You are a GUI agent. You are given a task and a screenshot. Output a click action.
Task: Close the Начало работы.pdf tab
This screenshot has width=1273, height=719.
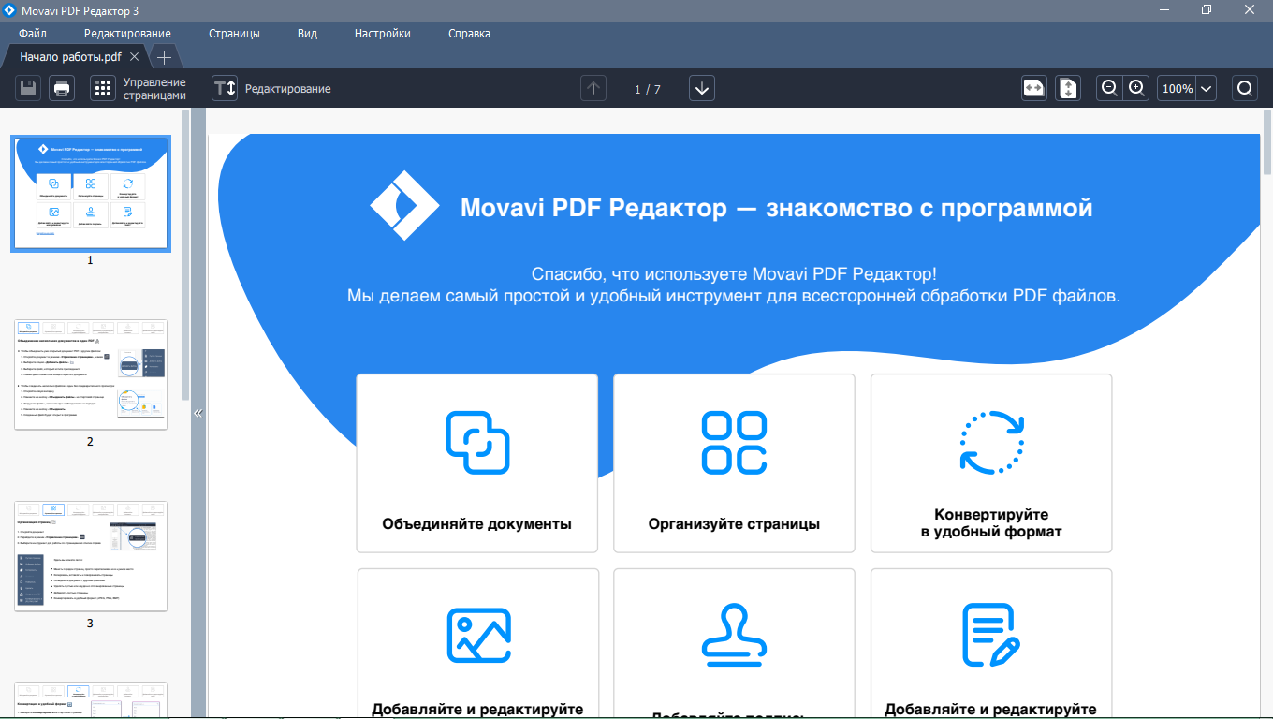tap(135, 57)
